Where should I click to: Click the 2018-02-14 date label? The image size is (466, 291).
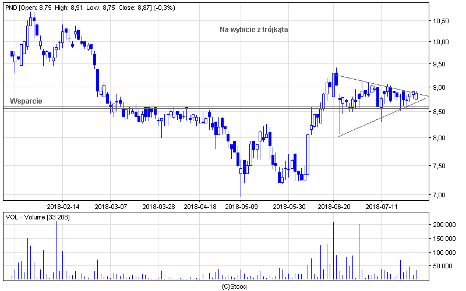[x=63, y=207]
